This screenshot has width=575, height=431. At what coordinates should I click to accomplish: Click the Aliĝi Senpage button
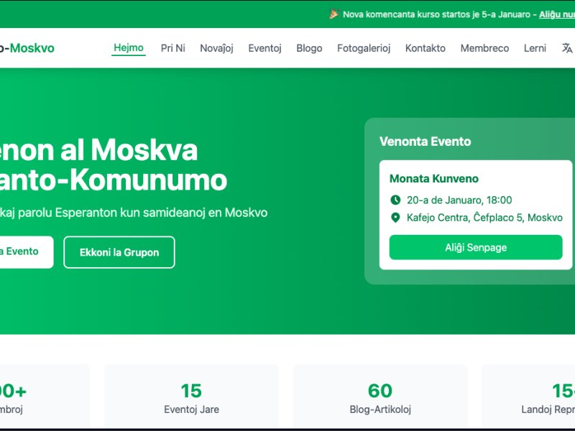[x=476, y=247]
